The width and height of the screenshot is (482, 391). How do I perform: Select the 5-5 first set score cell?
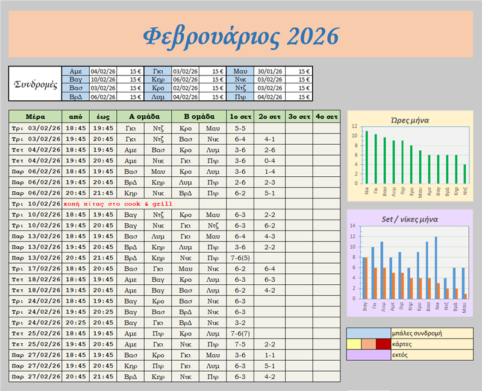pos(240,128)
